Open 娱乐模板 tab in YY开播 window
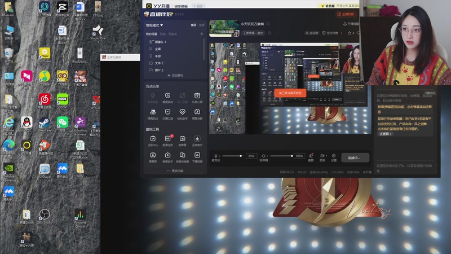This screenshot has height=254, width=451. pos(181,6)
